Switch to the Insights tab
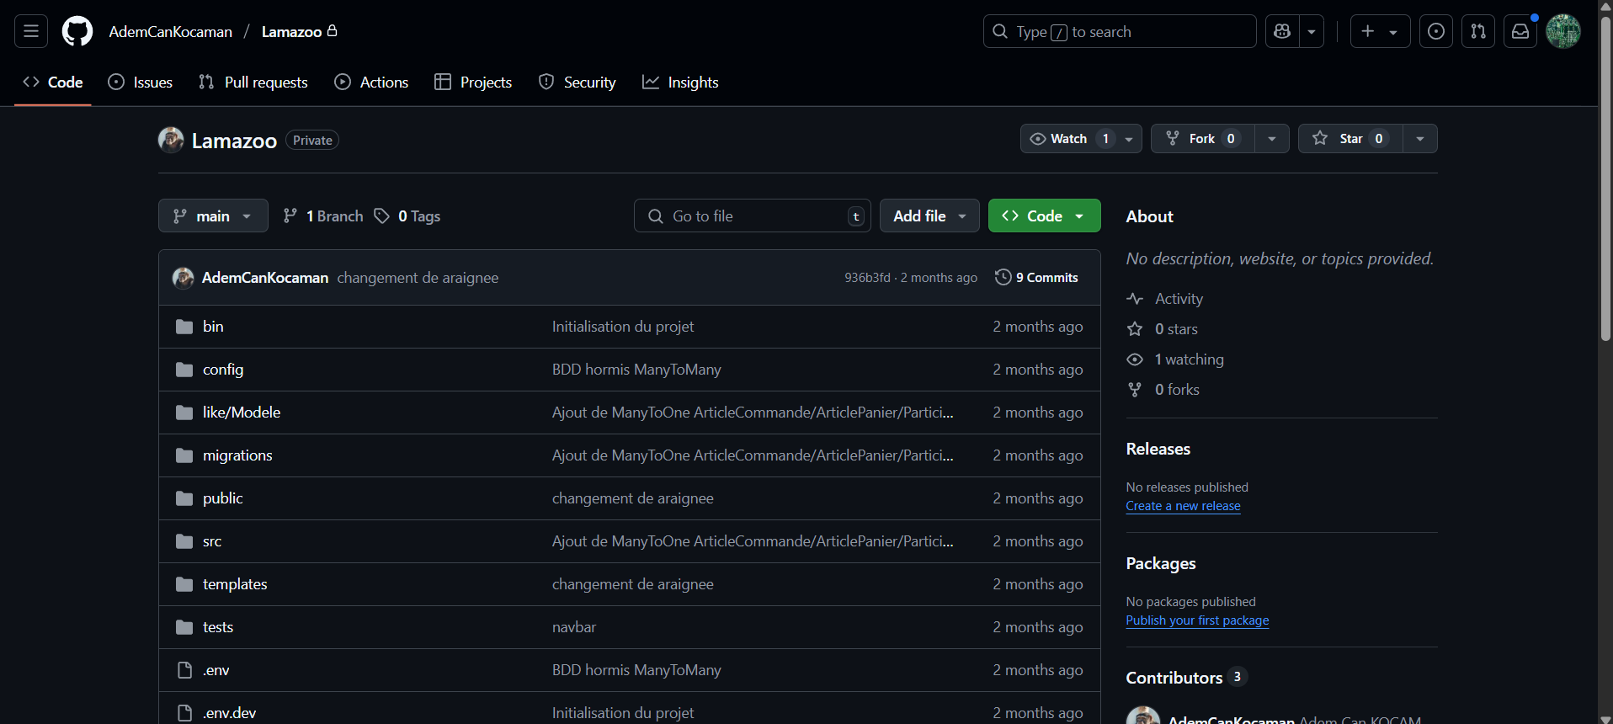 point(680,83)
